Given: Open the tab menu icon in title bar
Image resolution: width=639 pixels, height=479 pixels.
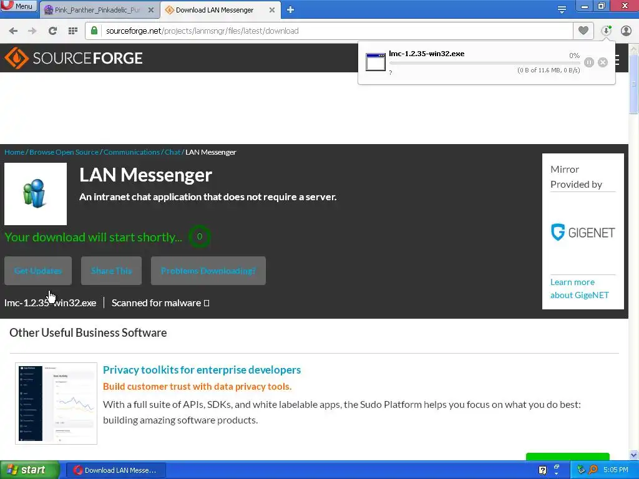Looking at the screenshot, I should [x=562, y=9].
